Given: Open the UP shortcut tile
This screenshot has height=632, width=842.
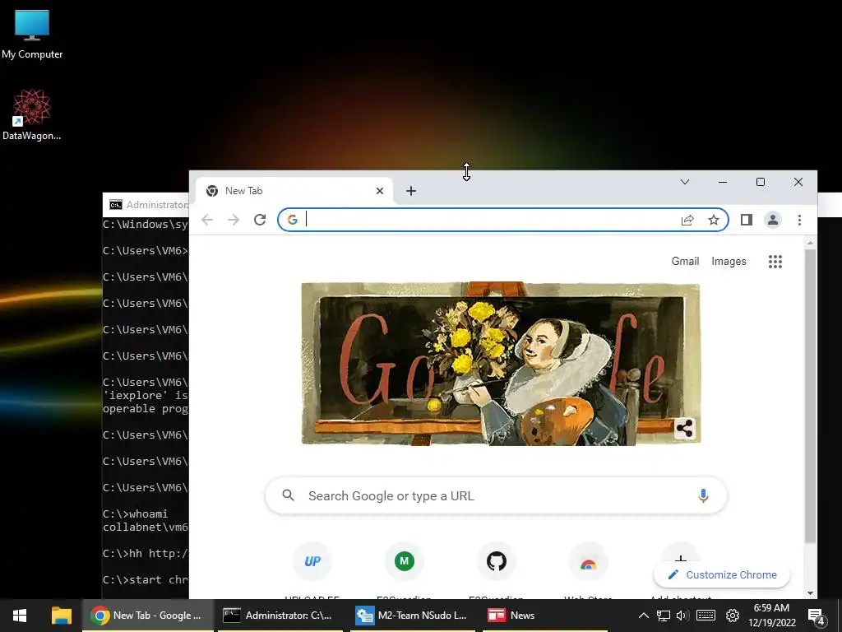Looking at the screenshot, I should point(312,561).
